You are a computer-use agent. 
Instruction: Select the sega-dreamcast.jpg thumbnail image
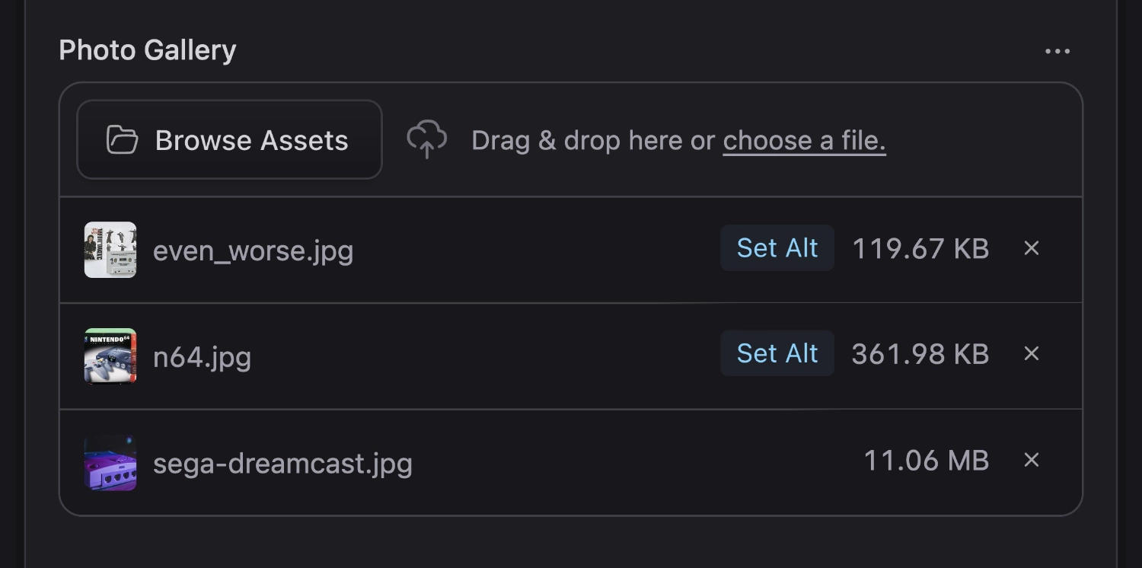[110, 461]
